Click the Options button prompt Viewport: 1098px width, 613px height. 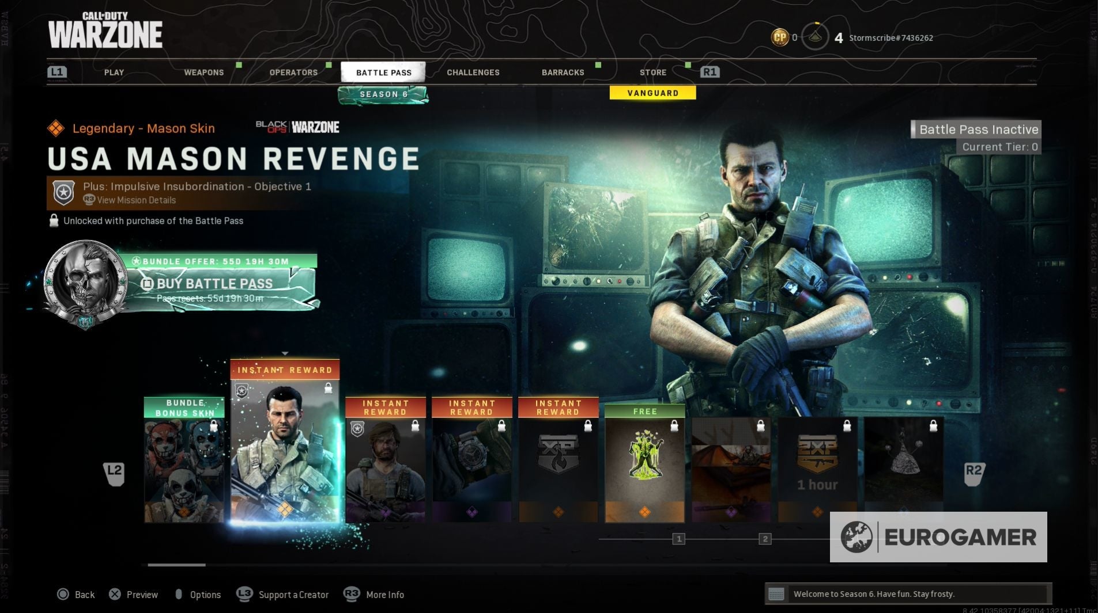[198, 595]
